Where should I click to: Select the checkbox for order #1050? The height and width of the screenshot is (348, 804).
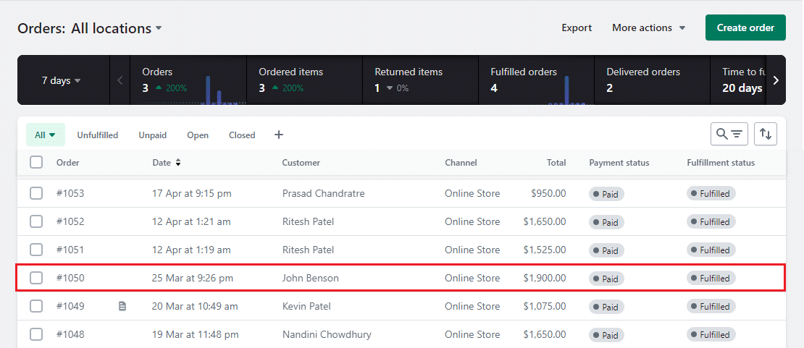36,278
